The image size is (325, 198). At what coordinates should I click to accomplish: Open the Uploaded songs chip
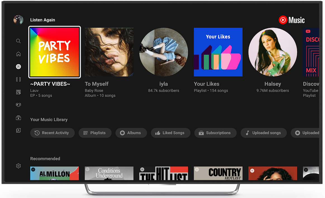pos(264,133)
